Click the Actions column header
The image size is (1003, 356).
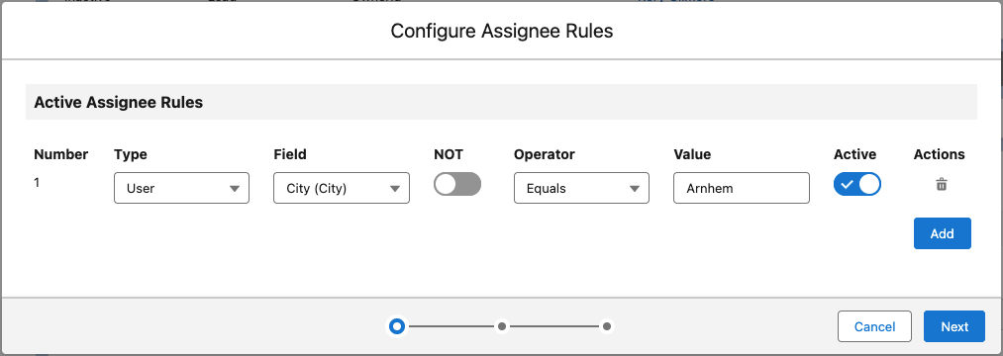[939, 154]
